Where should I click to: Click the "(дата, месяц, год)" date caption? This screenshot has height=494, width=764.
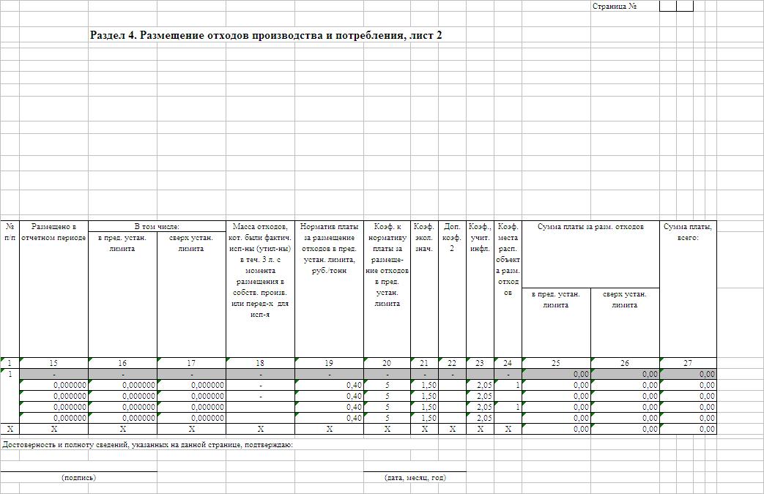415,478
